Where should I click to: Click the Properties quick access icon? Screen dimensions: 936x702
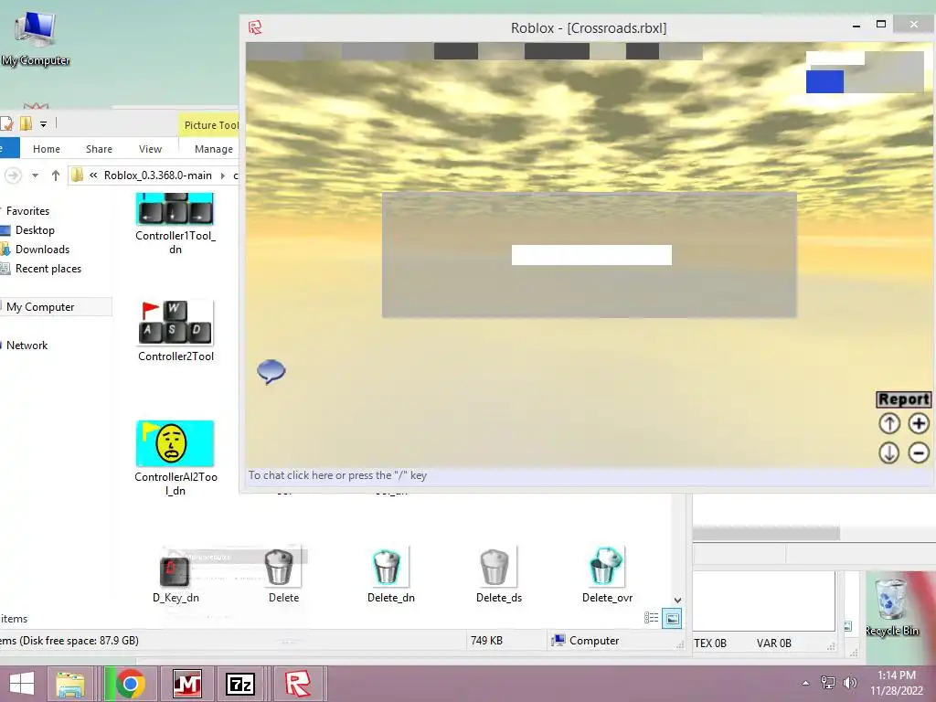6,123
